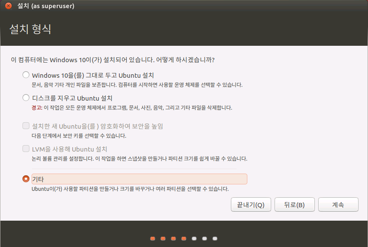Viewport: 368px width, 247px height.
Task: Click the 끝내기(Q) button
Action: coord(251,205)
